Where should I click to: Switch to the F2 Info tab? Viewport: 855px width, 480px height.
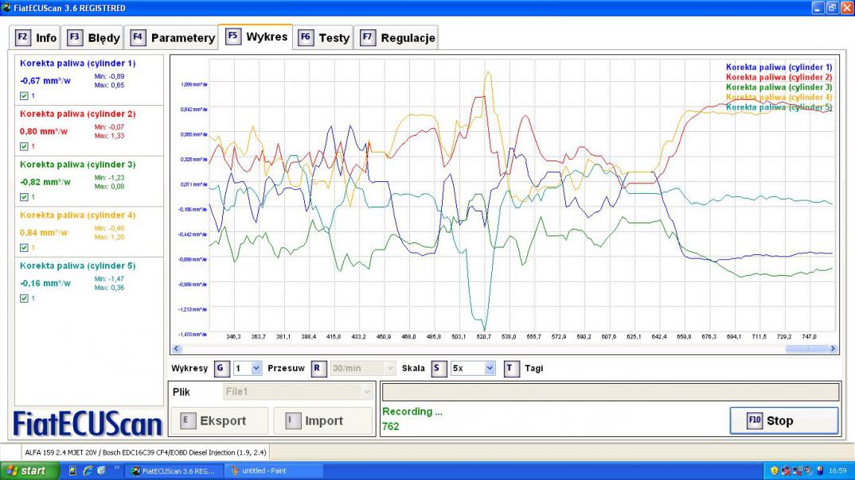[x=36, y=37]
